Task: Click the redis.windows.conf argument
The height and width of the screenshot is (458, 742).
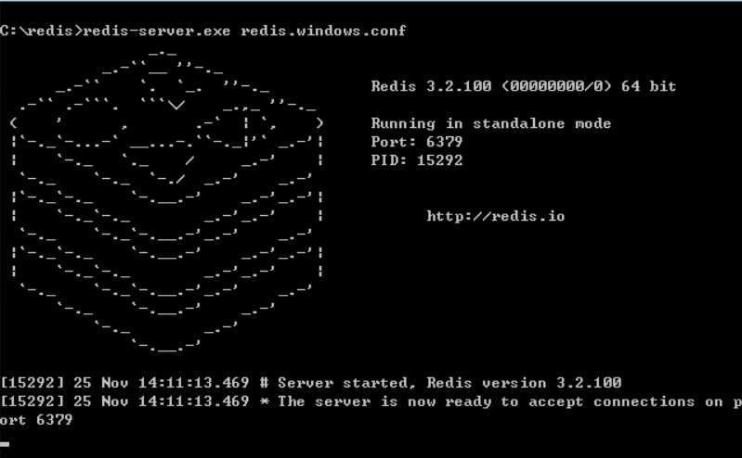Action: tap(323, 31)
